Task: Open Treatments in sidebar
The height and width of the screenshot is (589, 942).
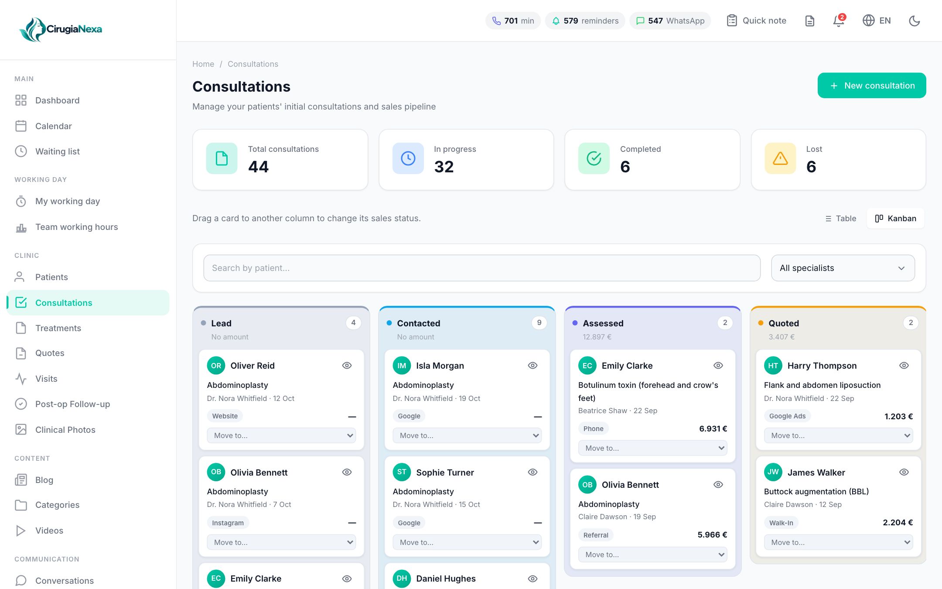Action: pos(88,328)
